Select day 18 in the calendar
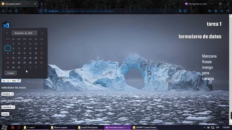Screen dimensions: 232x130 [25, 58]
